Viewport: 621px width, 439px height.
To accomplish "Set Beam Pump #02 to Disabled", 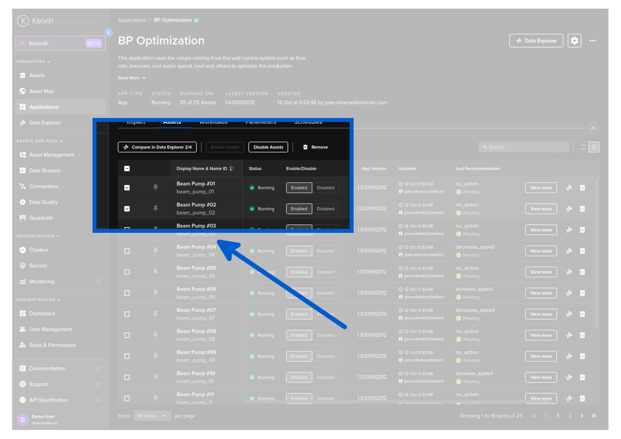I will click(325, 209).
